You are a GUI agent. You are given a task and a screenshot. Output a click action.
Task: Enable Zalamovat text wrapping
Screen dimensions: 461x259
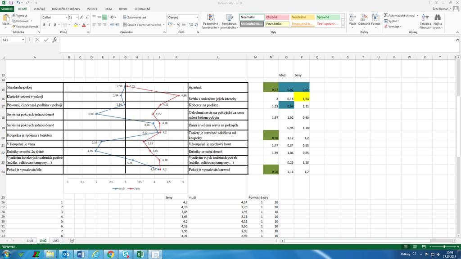point(134,18)
